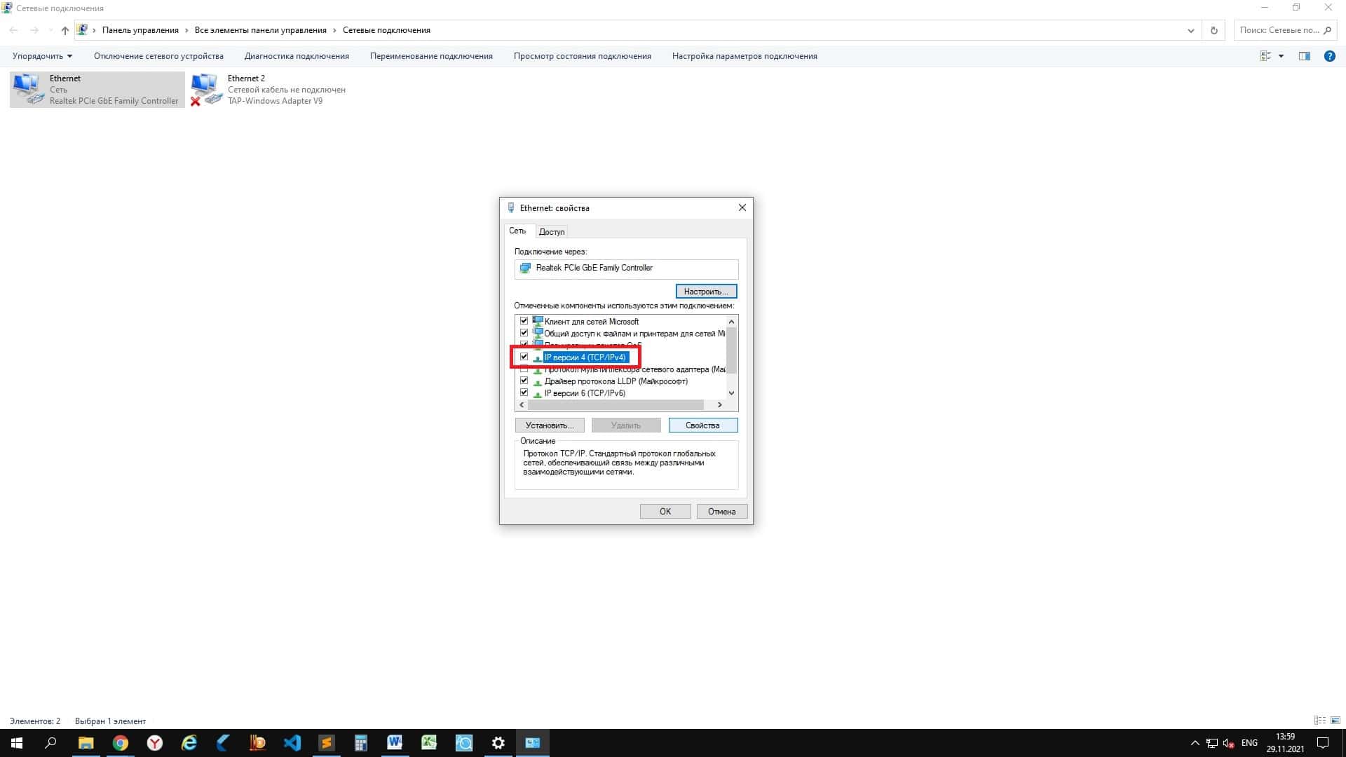1346x757 pixels.
Task: Click the Настроить... button
Action: (x=706, y=291)
